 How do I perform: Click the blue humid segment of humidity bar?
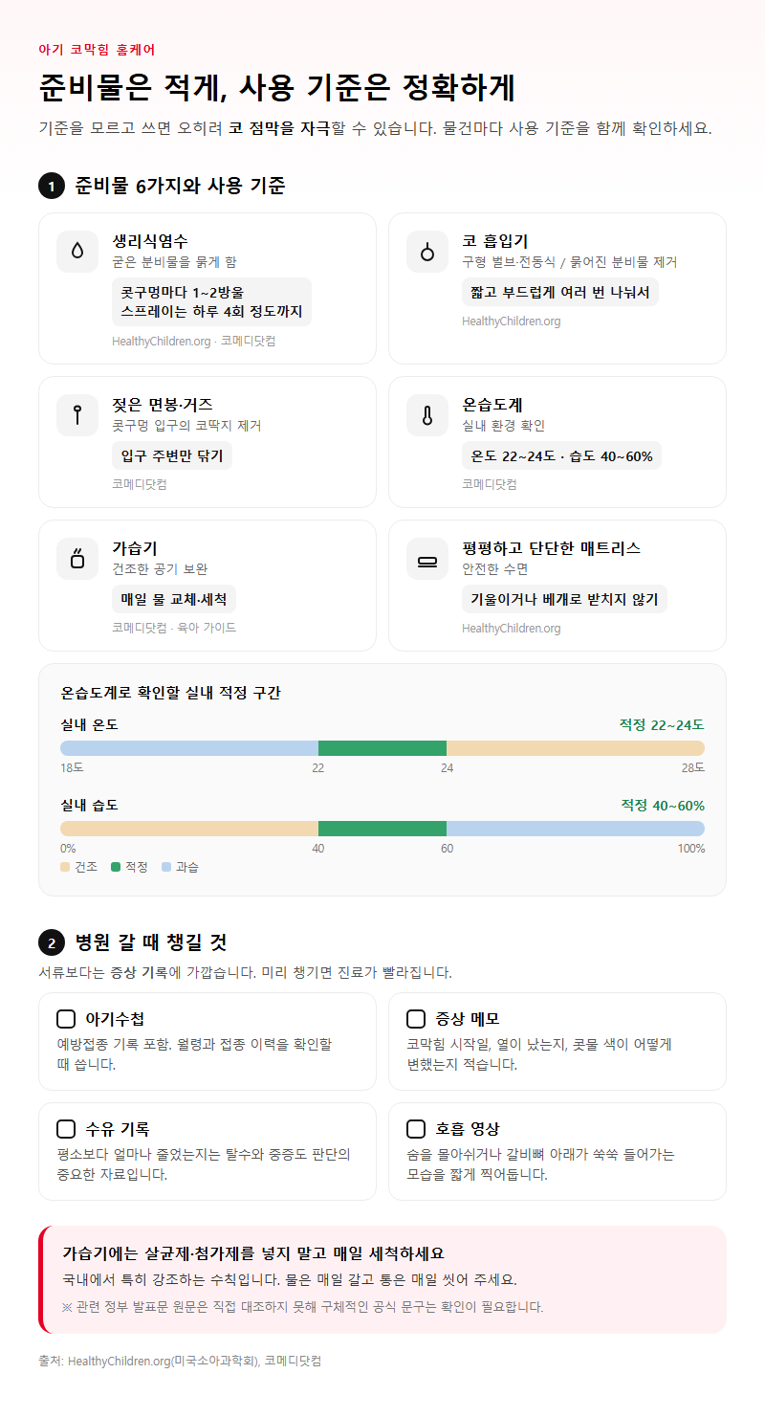pyautogui.click(x=576, y=829)
